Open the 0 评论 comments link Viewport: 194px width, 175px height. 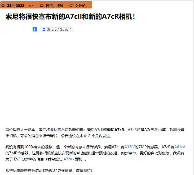(x=80, y=6)
